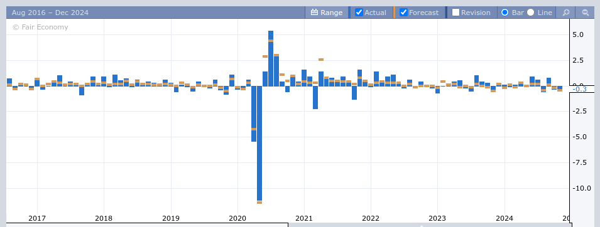Viewport: 600px width, 227px height.
Task: Click the 2018 year axis label
Action: (104, 218)
